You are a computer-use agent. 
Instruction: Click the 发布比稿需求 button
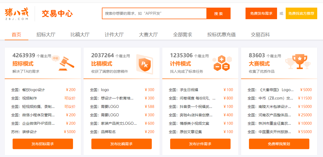pos(122,144)
